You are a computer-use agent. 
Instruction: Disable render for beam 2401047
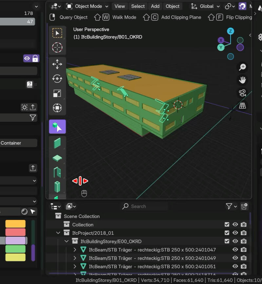[243, 250]
